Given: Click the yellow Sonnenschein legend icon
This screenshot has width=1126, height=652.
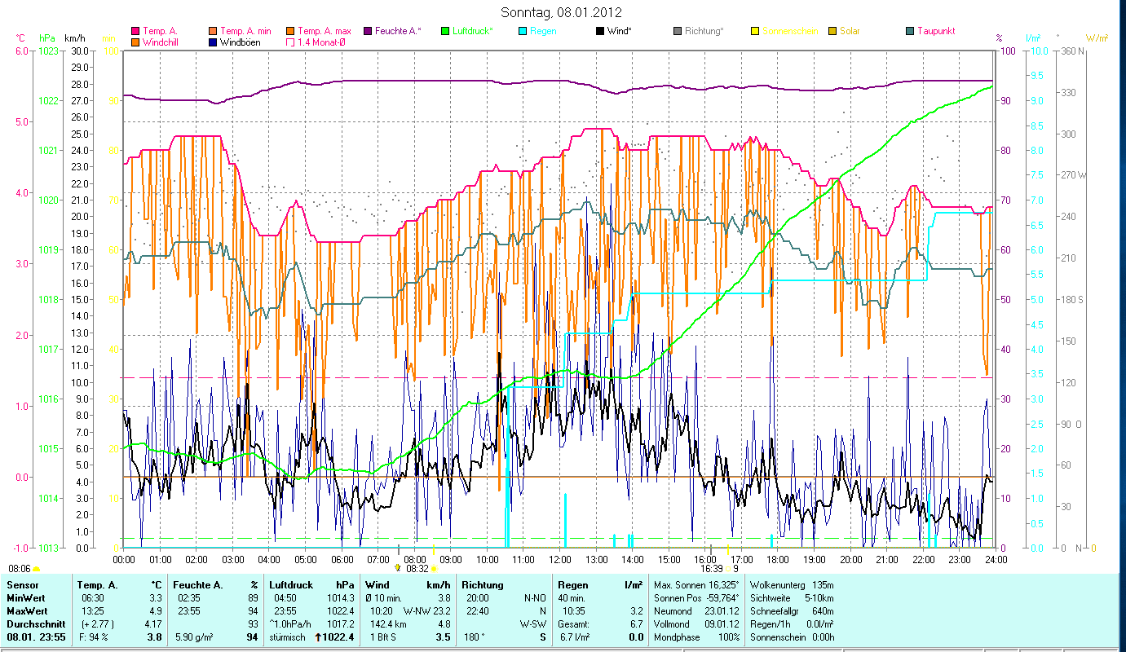Looking at the screenshot, I should 755,31.
